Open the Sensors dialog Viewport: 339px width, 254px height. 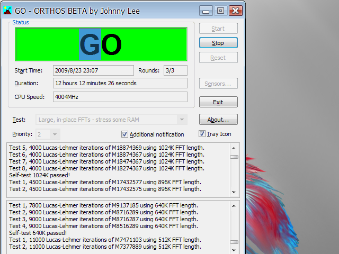[218, 84]
